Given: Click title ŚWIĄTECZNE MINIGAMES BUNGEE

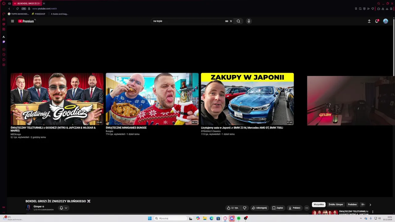Looking at the screenshot, I should (126, 128).
